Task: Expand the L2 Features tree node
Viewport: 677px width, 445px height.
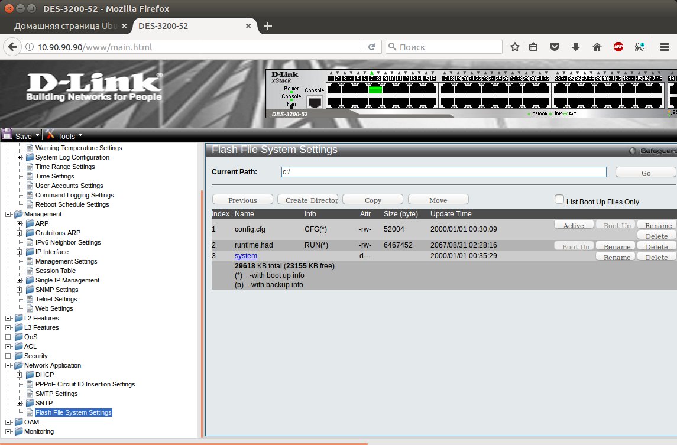Action: 8,318
